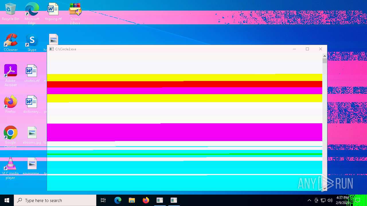Maximize the Circle2.exe window
The width and height of the screenshot is (367, 206).
pos(307,49)
